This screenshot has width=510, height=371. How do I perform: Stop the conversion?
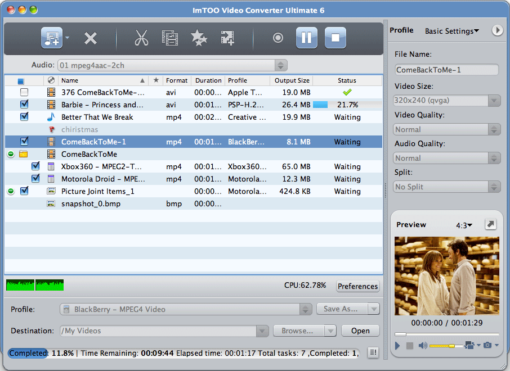[335, 38]
